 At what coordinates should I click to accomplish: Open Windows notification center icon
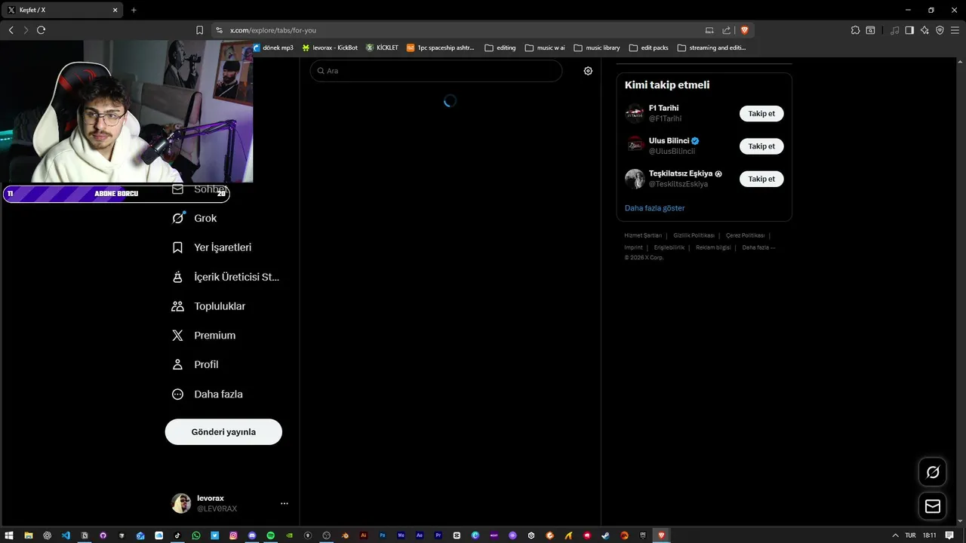tap(949, 535)
